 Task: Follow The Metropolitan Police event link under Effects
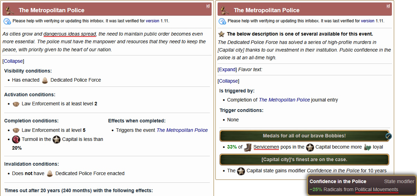(182, 130)
